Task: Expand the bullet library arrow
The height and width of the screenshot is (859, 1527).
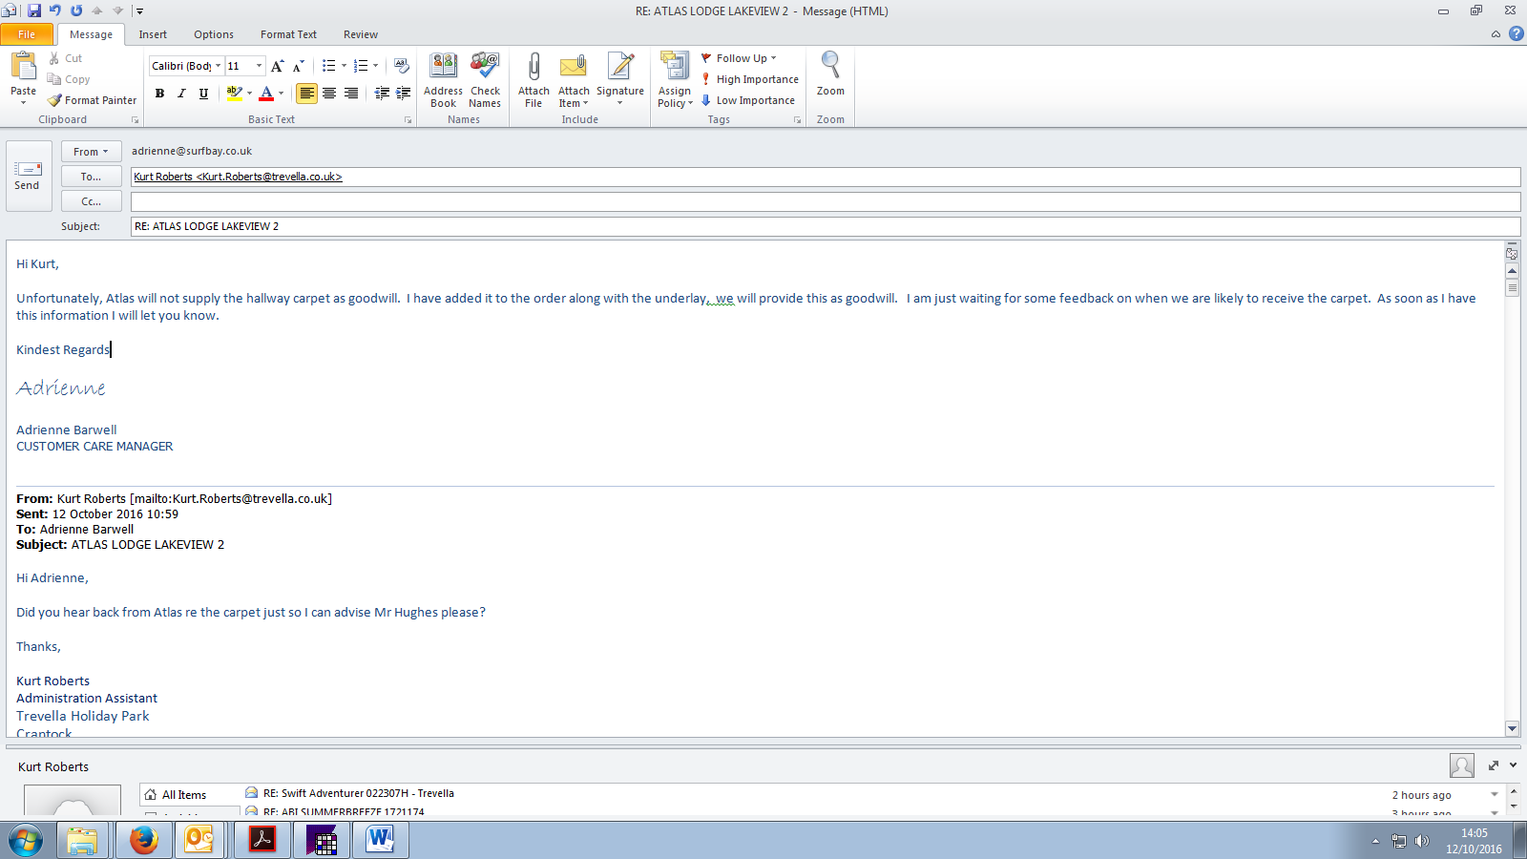Action: coord(344,66)
